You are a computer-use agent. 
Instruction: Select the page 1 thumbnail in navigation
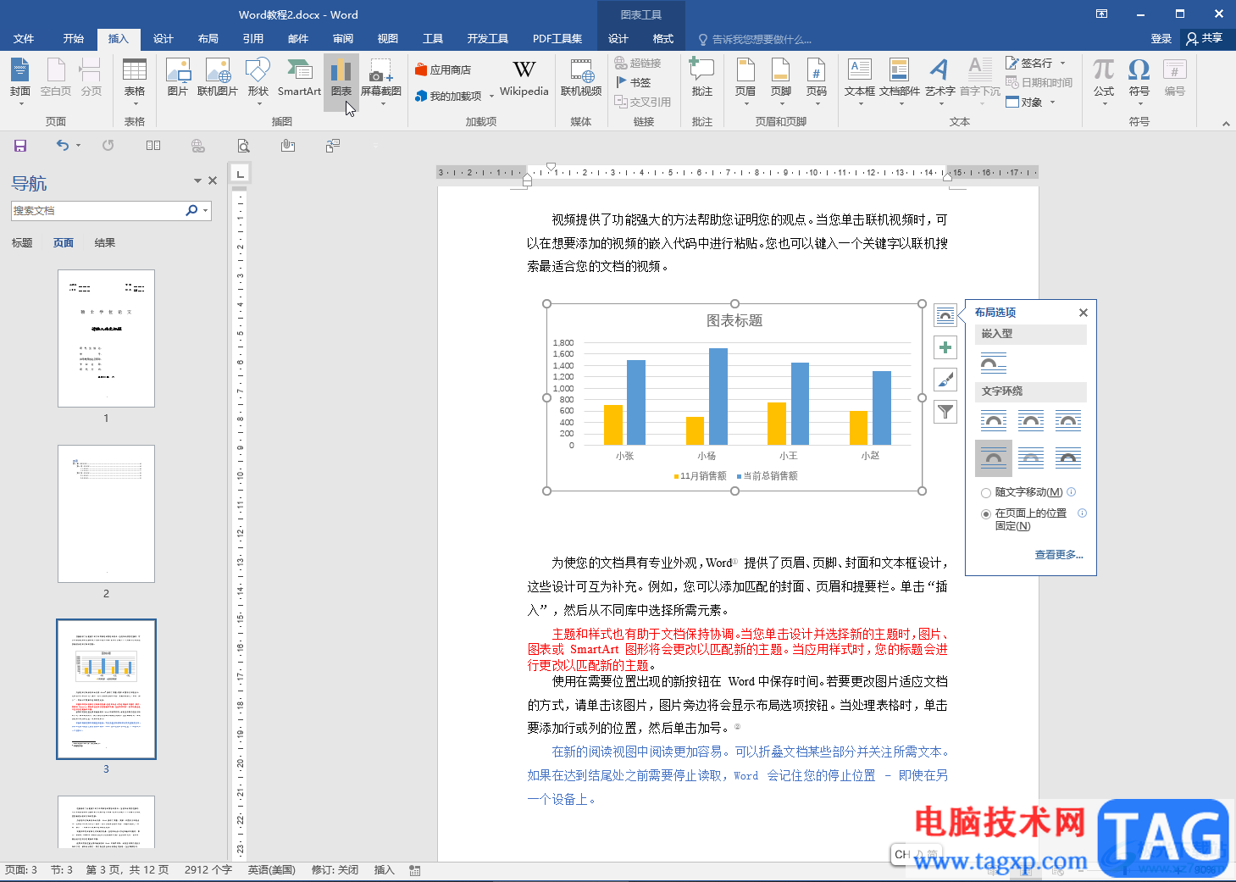click(106, 338)
